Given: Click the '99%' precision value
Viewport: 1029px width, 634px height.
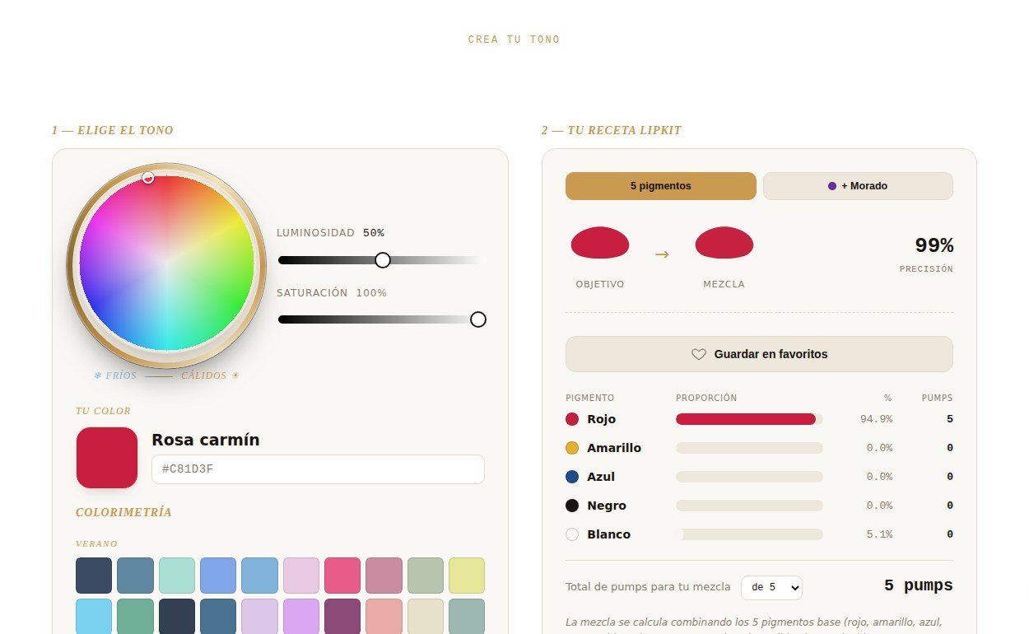Looking at the screenshot, I should 934,245.
